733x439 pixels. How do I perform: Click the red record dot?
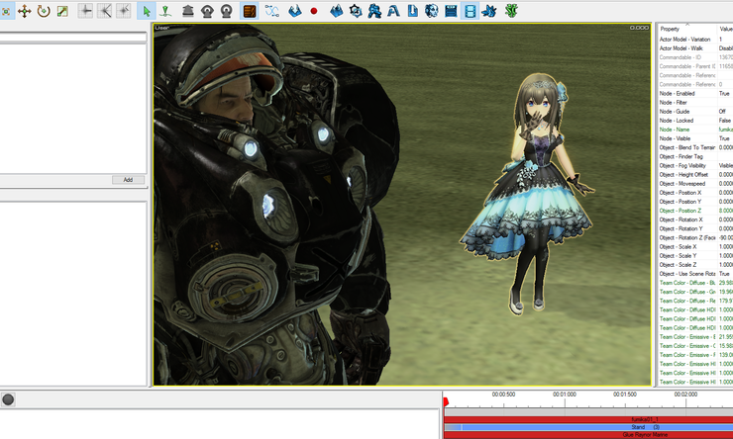314,11
